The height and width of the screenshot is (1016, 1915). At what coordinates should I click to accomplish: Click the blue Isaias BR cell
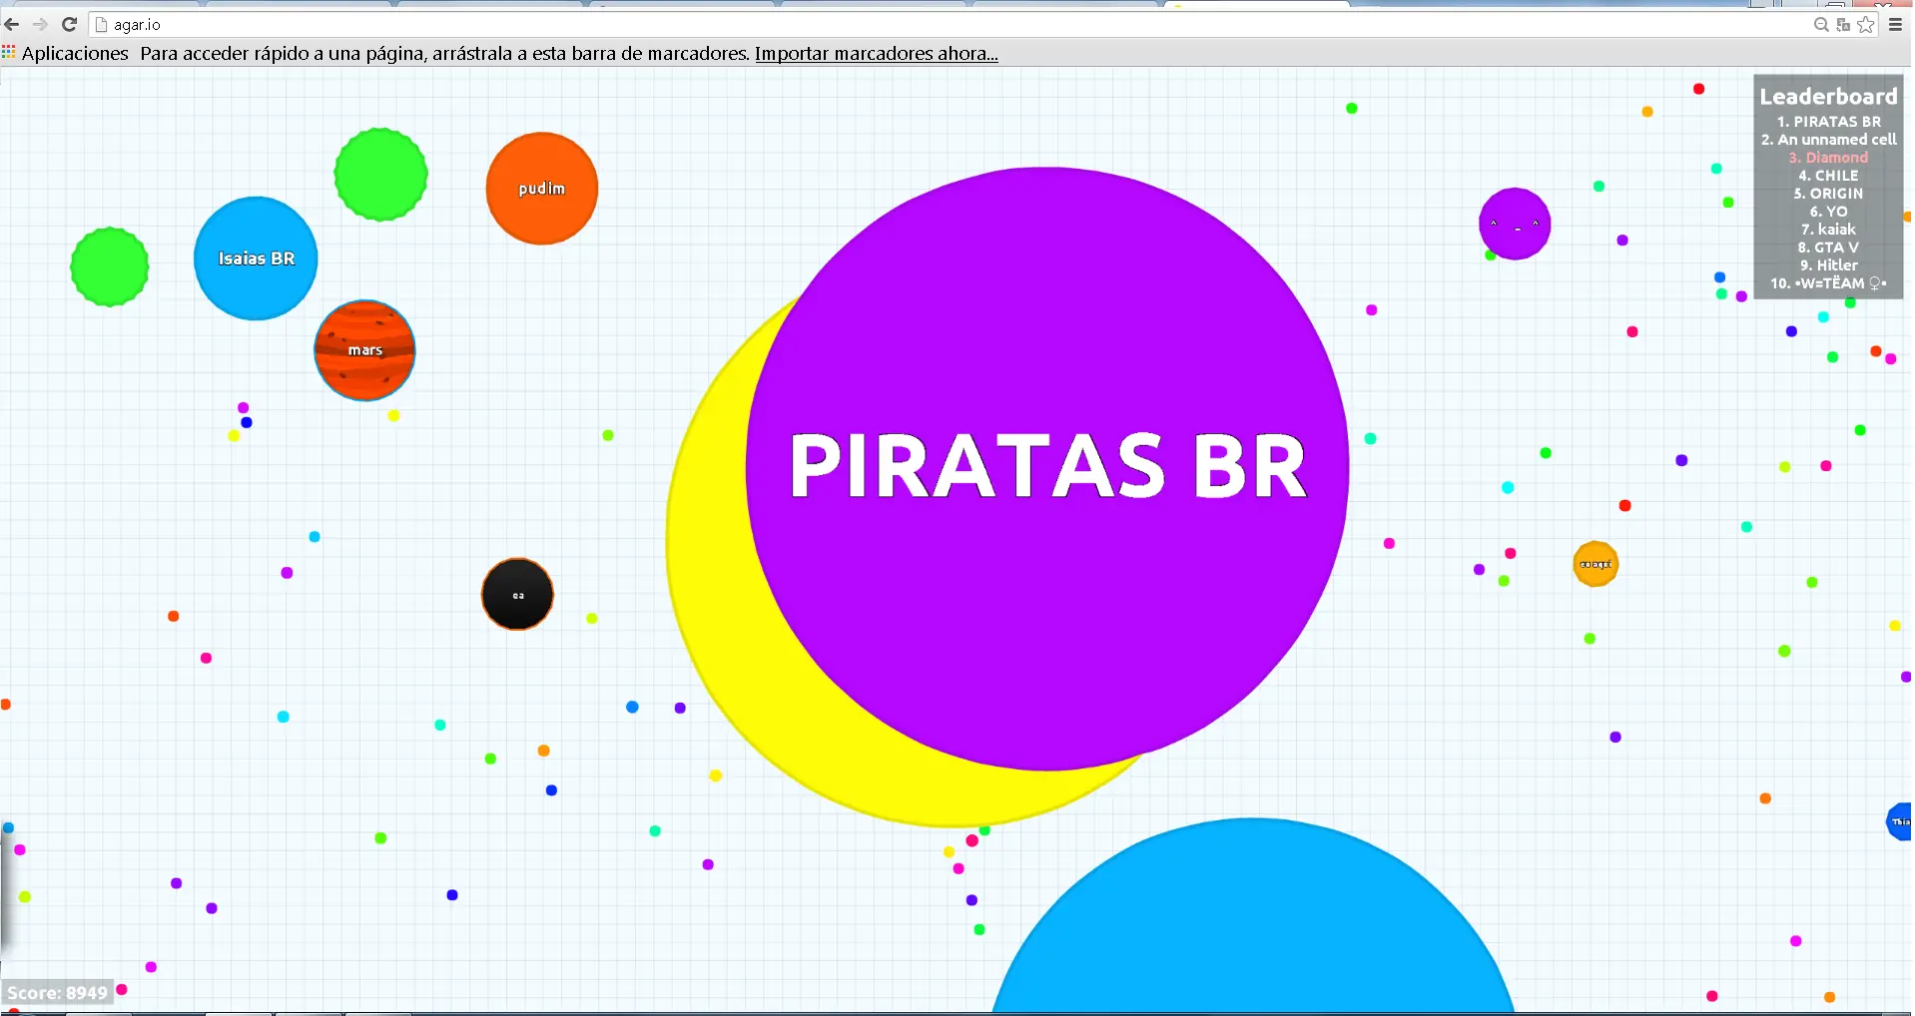click(256, 258)
